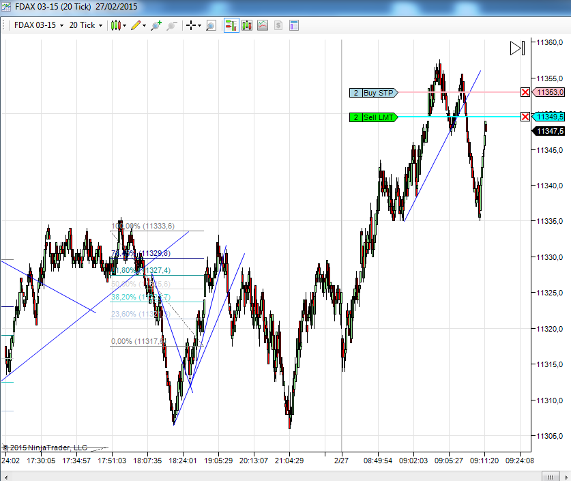Viewport: 571px width, 481px height.
Task: Click the Buy STP quantity box 2
Action: point(356,93)
